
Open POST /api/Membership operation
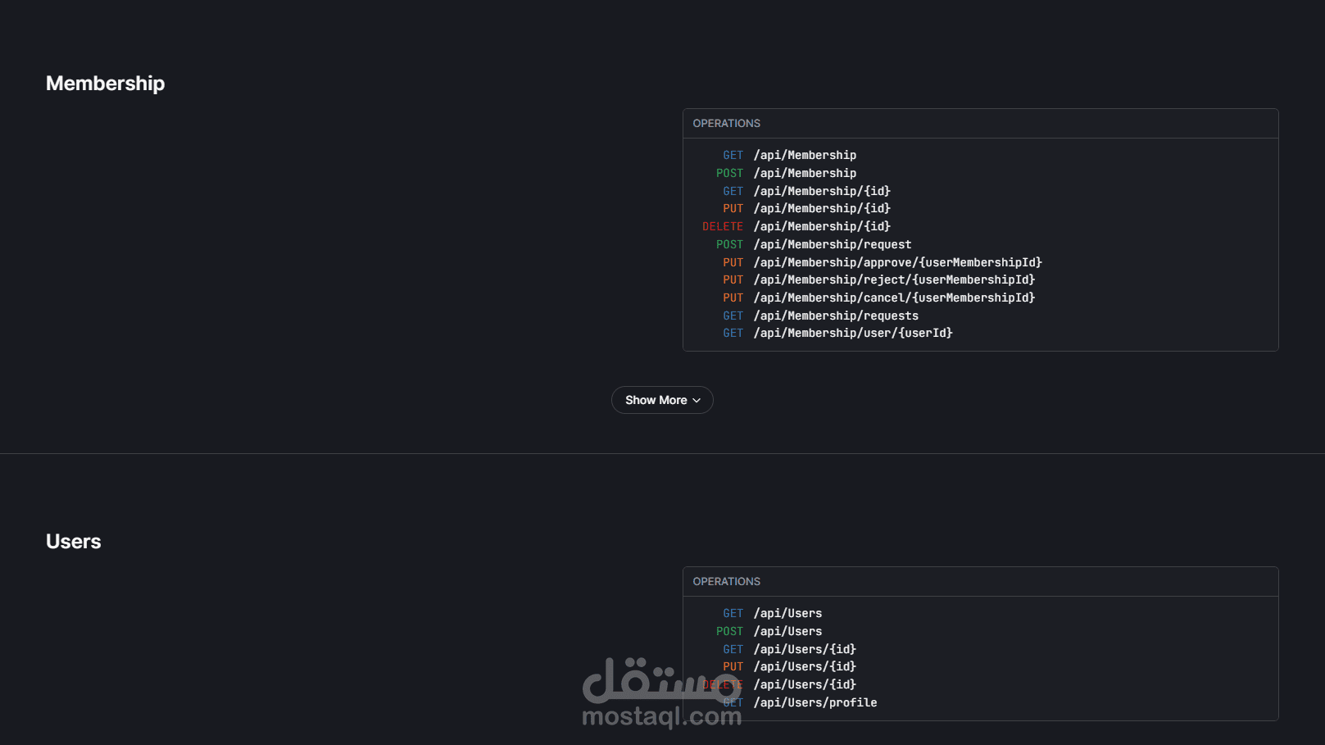tap(786, 173)
